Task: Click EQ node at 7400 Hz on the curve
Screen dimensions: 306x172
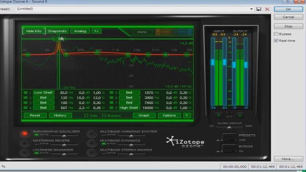Action: [x=165, y=54]
